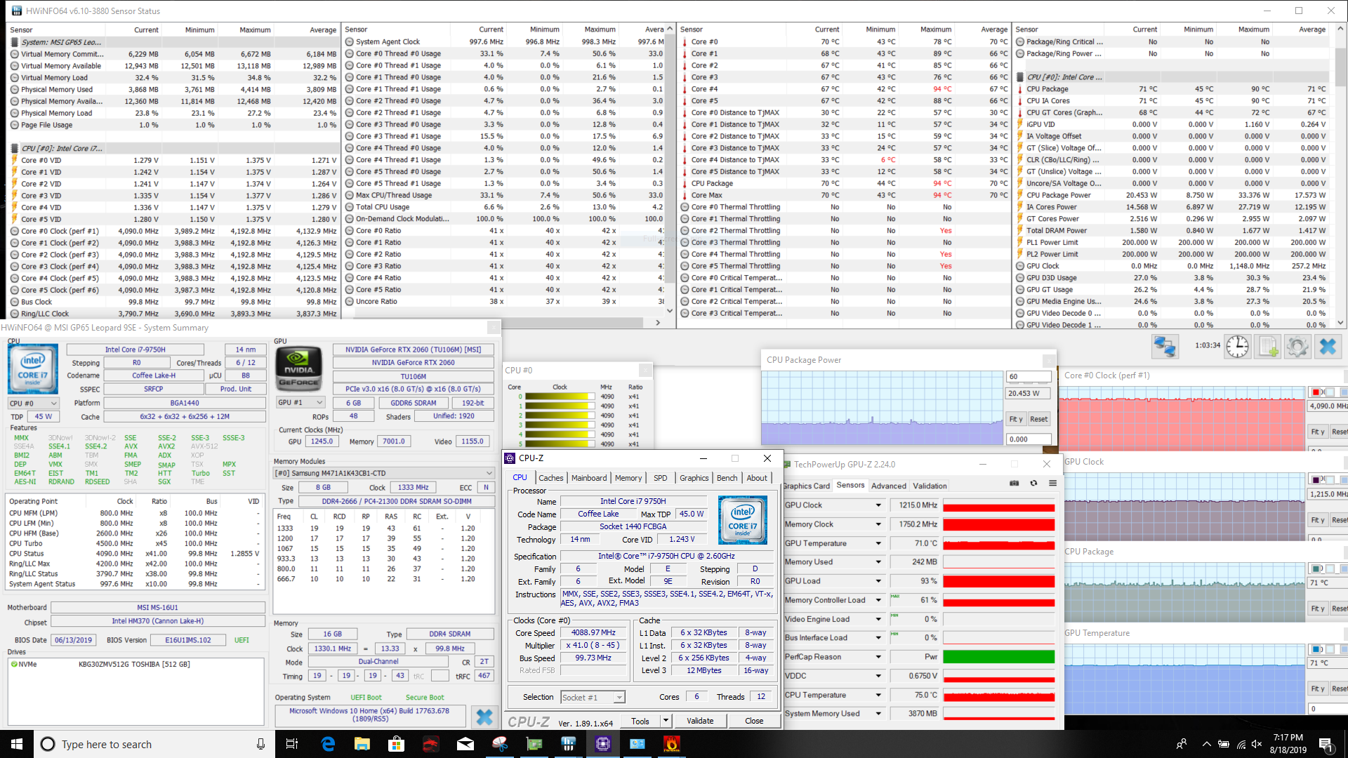Click the NVIDIA GeForce logo
Viewport: 1348px width, 758px height.
[299, 368]
